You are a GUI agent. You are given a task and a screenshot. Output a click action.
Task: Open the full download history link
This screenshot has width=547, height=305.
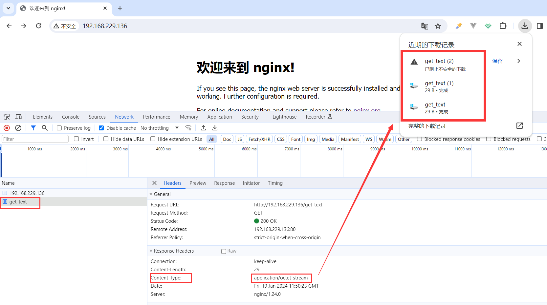click(x=427, y=126)
